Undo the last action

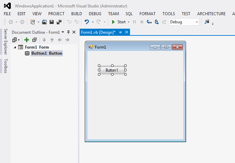coord(87,22)
